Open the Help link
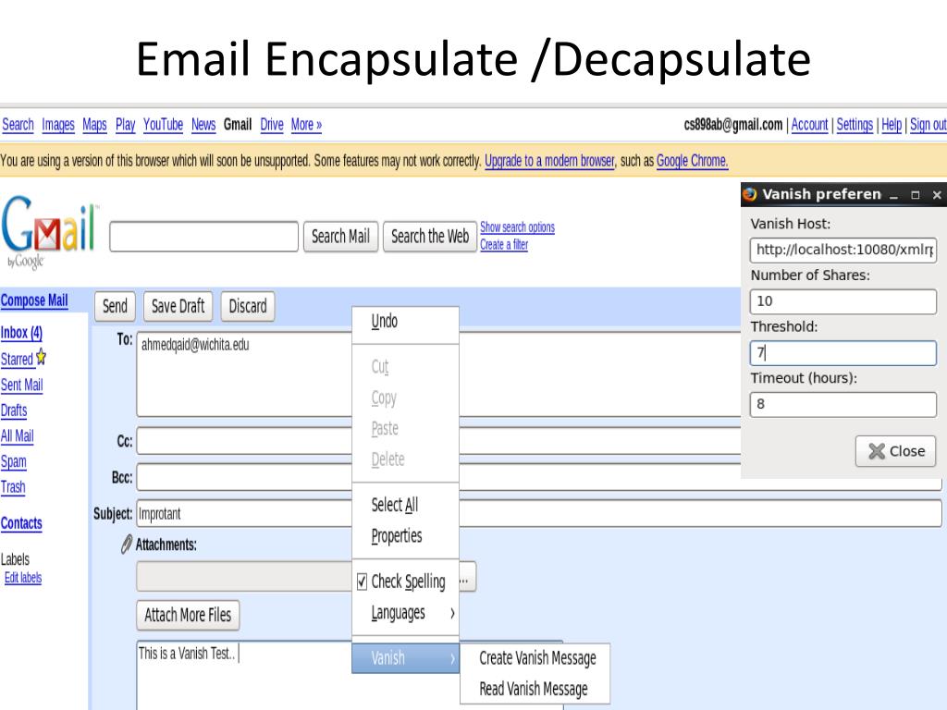The height and width of the screenshot is (710, 947). pyautogui.click(x=892, y=125)
